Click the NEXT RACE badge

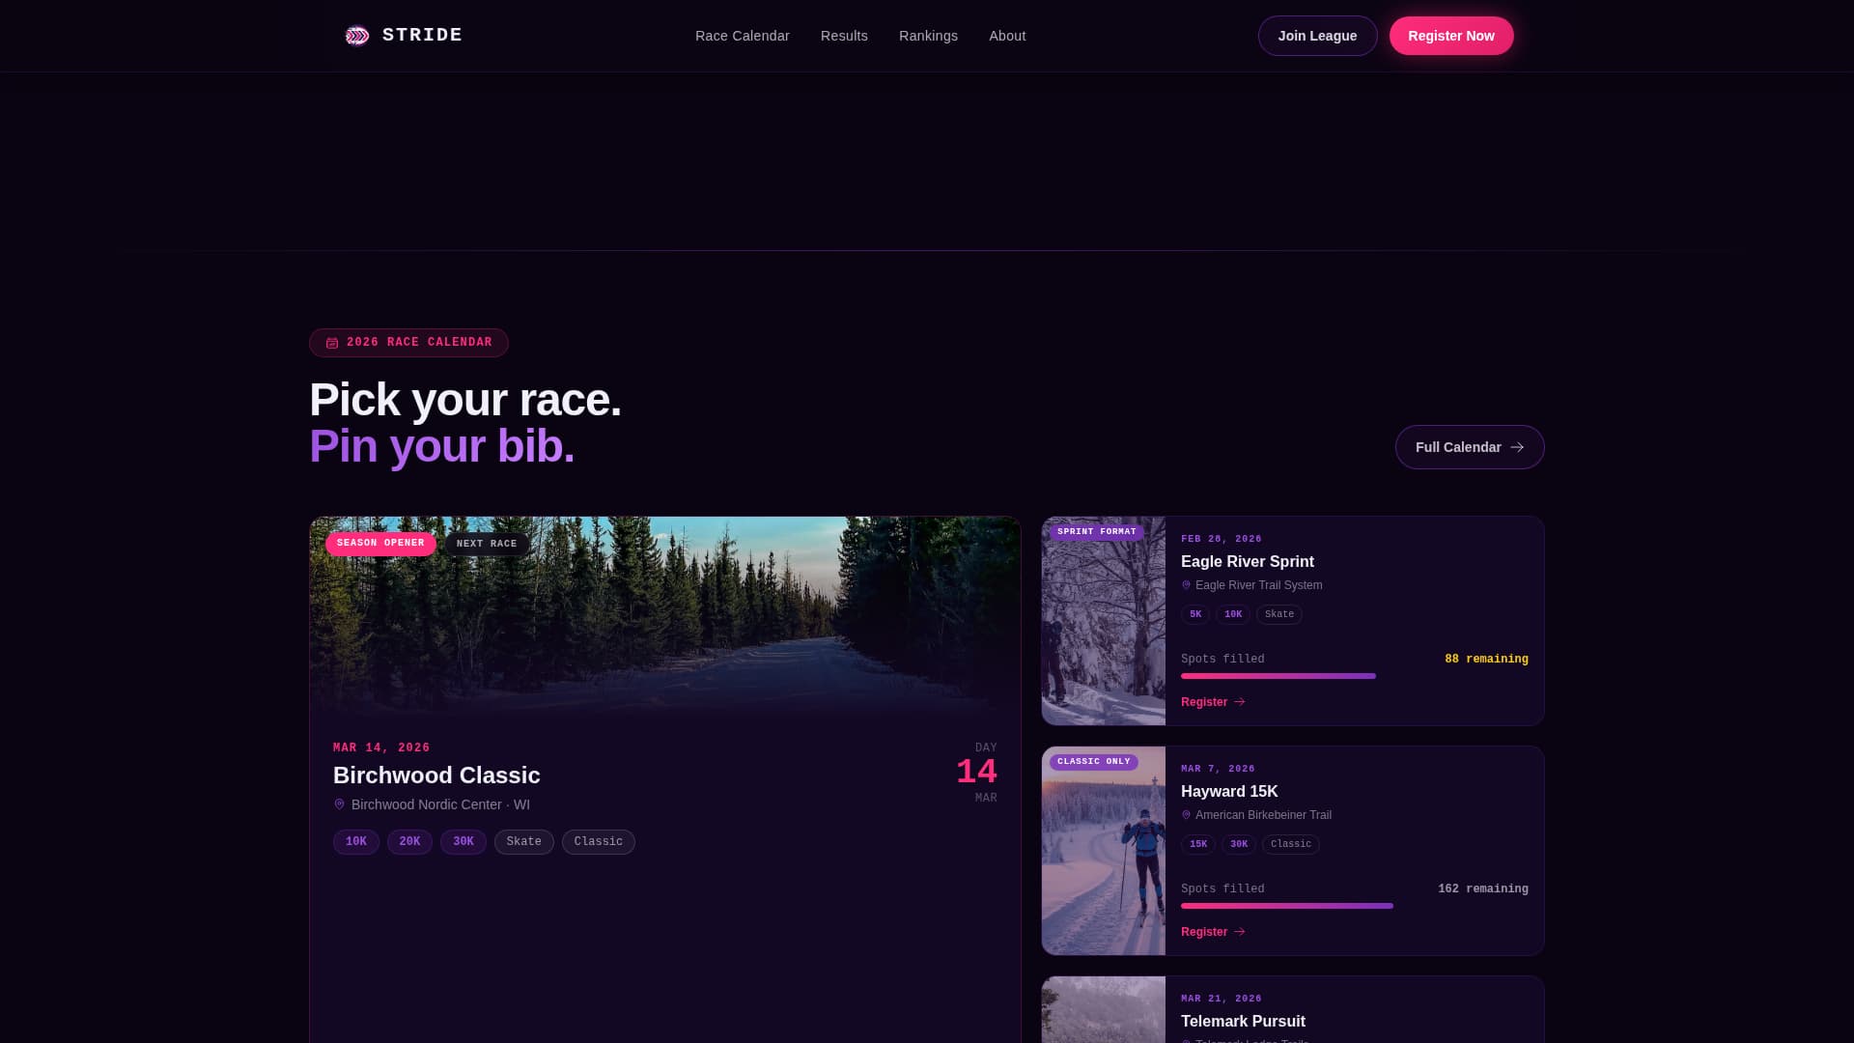click(x=487, y=544)
